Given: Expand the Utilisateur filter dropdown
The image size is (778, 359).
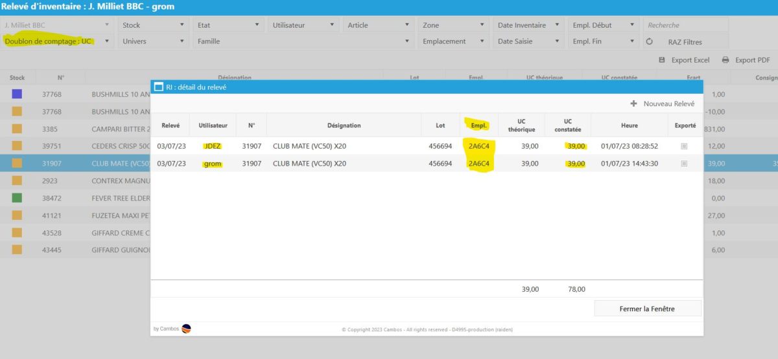Looking at the screenshot, I should tap(303, 25).
